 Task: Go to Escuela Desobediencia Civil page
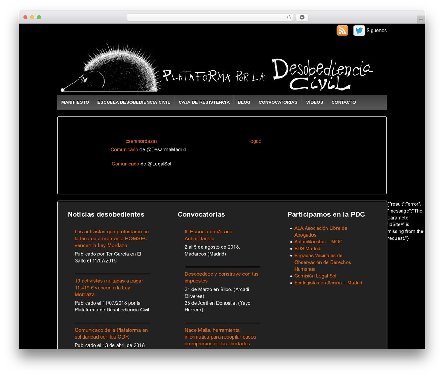[x=134, y=102]
